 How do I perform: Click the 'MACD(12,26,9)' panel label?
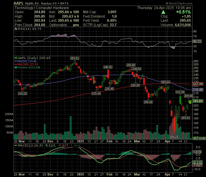tap(31, 145)
